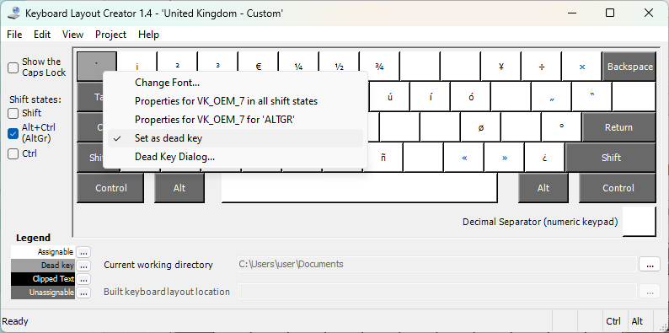Screen dimensions: 669x333
Task: Click the Clipped Text color swatch
Action: click(x=43, y=279)
